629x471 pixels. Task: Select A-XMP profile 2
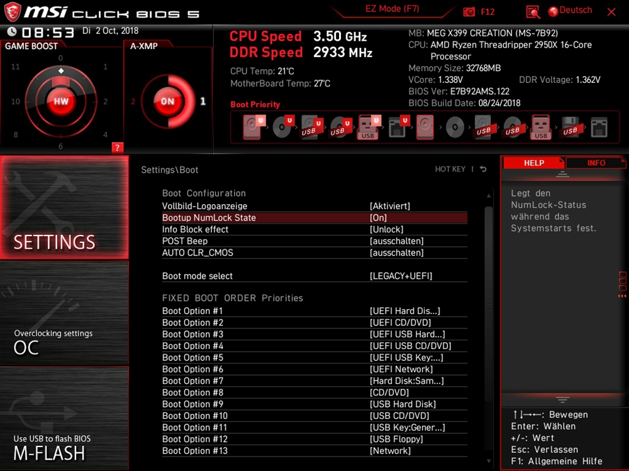[x=133, y=101]
